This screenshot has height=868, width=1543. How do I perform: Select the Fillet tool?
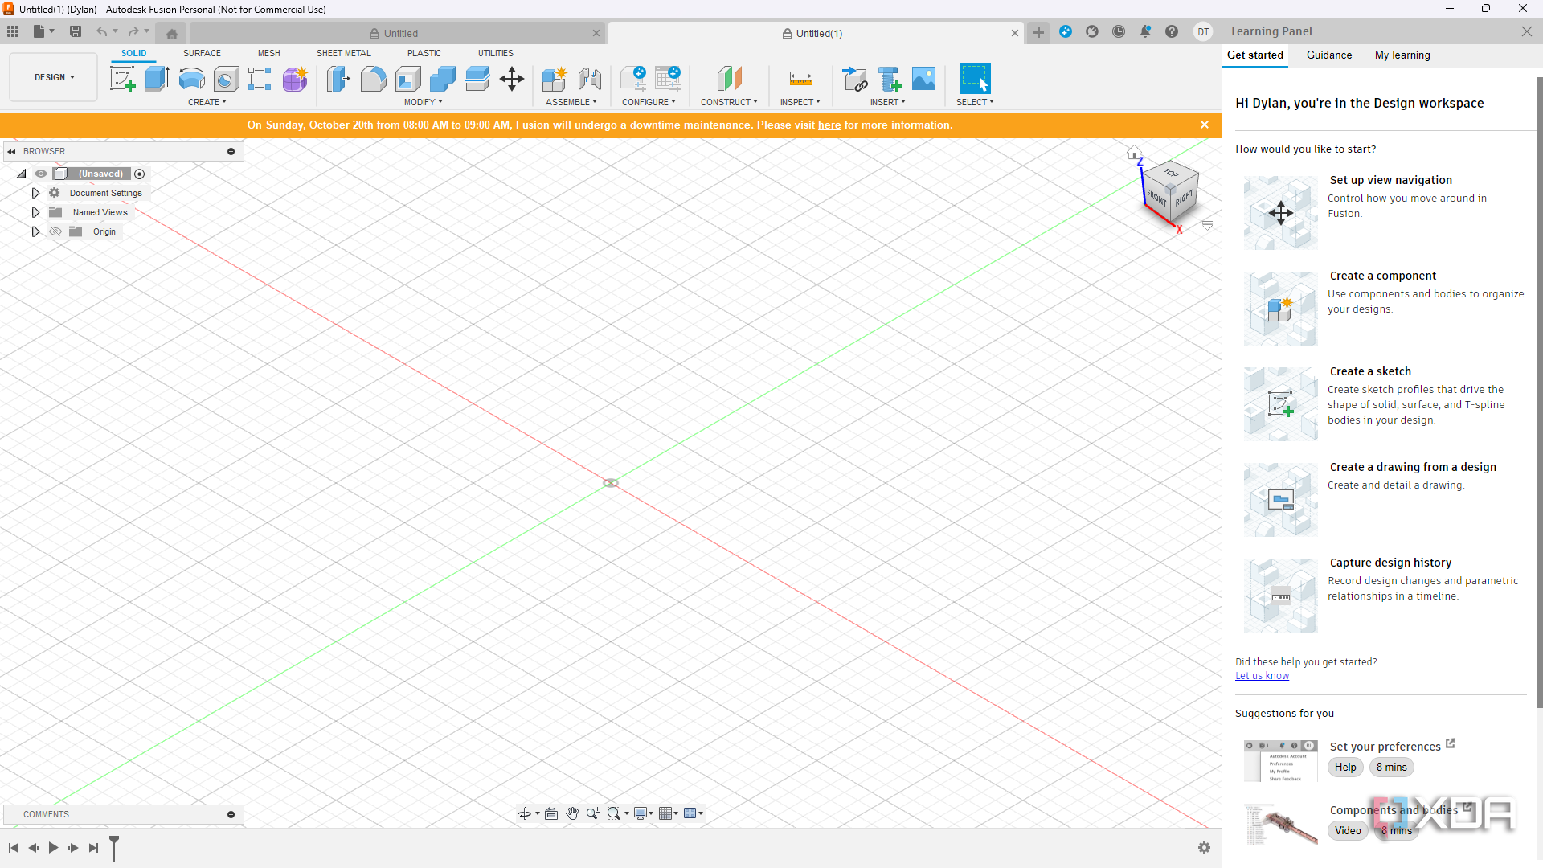pyautogui.click(x=374, y=79)
